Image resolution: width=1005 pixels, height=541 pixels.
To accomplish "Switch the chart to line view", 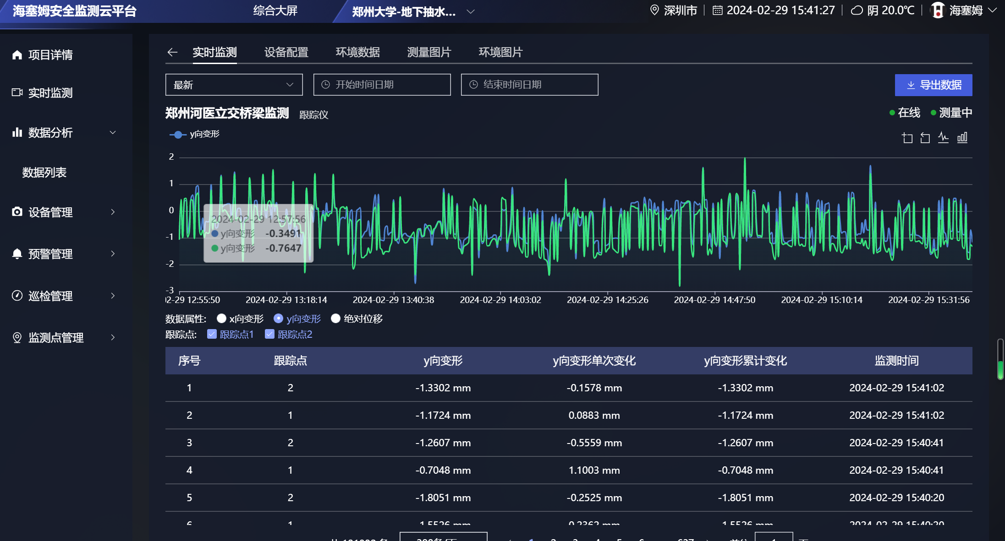I will pyautogui.click(x=943, y=137).
